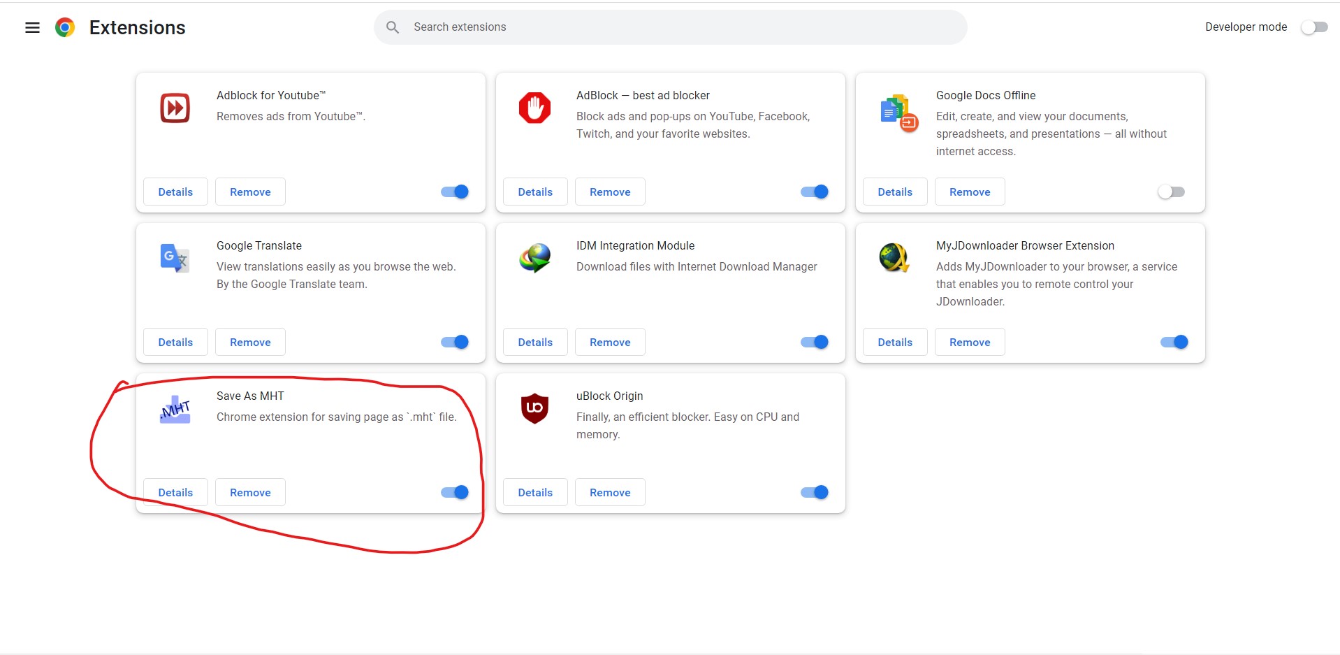This screenshot has width=1340, height=655.
Task: Remove AdBlock best ad blocker
Action: [x=610, y=192]
